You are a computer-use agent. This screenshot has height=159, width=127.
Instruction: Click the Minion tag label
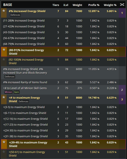[8, 92]
